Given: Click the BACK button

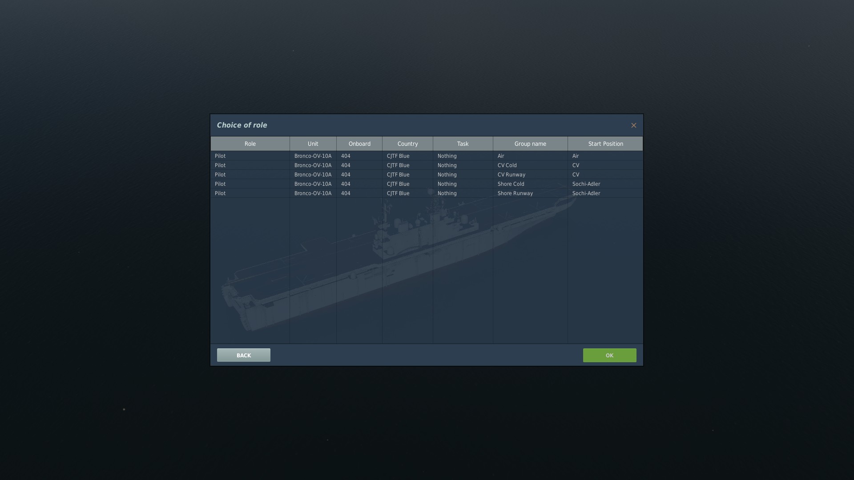Looking at the screenshot, I should coord(243,355).
